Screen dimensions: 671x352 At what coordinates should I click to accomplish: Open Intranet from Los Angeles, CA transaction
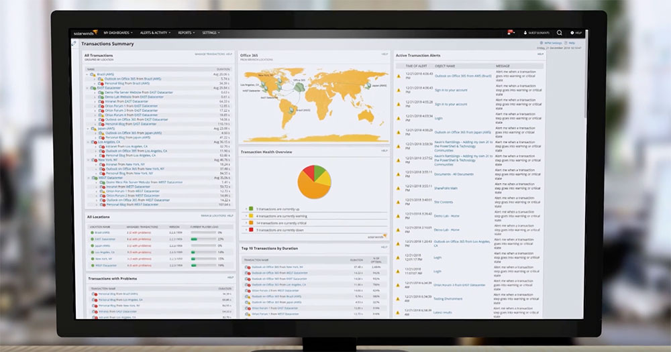coord(127,146)
